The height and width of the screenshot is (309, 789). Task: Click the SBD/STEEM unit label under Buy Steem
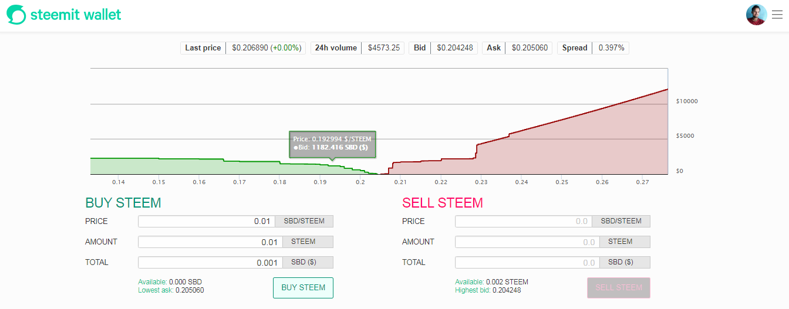[x=304, y=222]
